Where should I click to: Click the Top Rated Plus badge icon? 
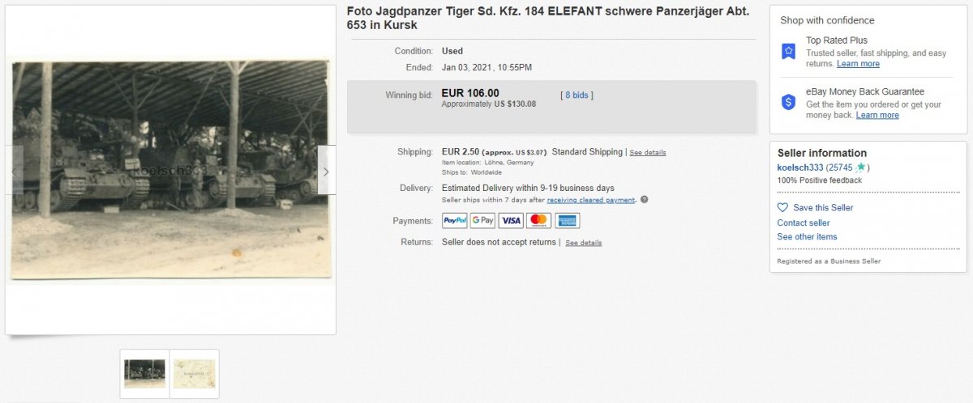[788, 51]
